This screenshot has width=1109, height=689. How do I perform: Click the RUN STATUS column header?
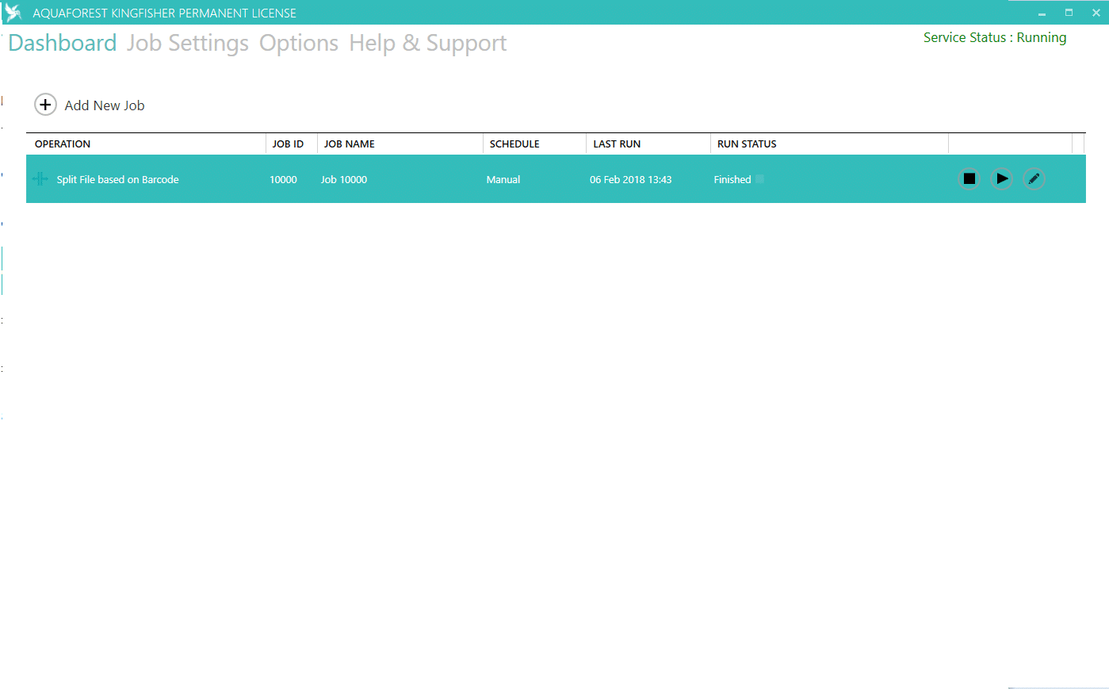pos(747,144)
